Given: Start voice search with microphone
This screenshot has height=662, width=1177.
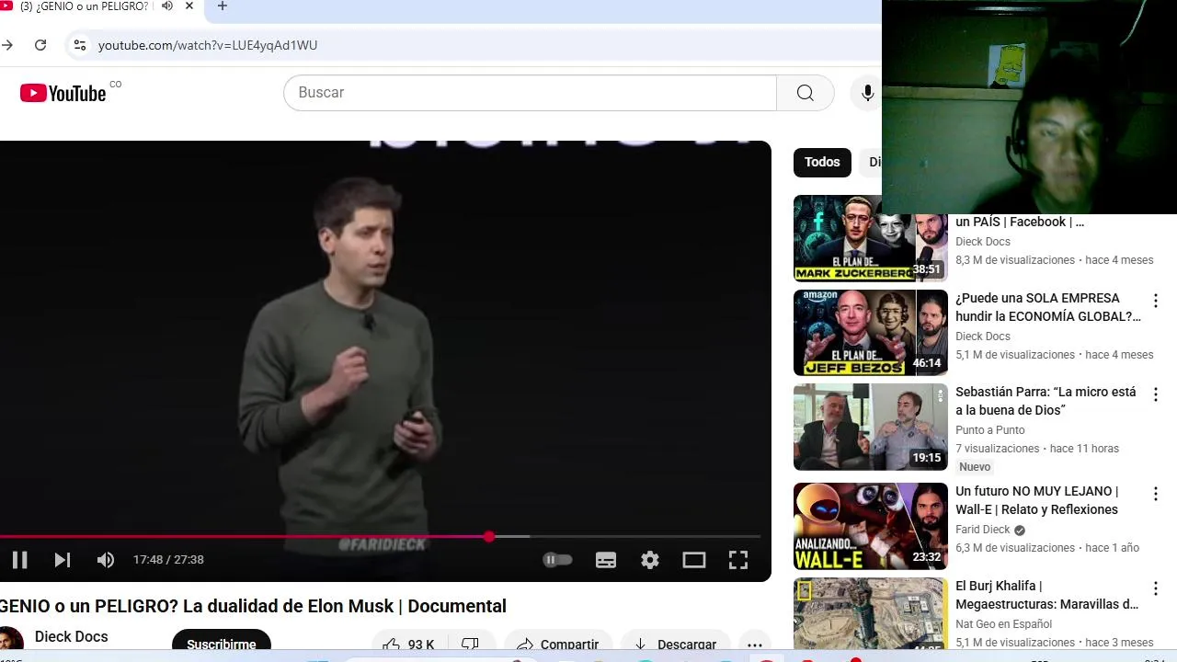Looking at the screenshot, I should (x=867, y=93).
